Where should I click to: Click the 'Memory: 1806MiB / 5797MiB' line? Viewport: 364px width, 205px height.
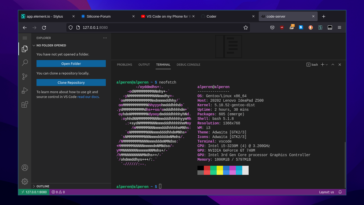(224, 160)
